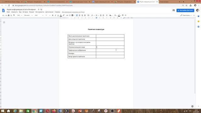The image size is (201, 113).
Task: Open table border color tool
Action: point(119,15)
